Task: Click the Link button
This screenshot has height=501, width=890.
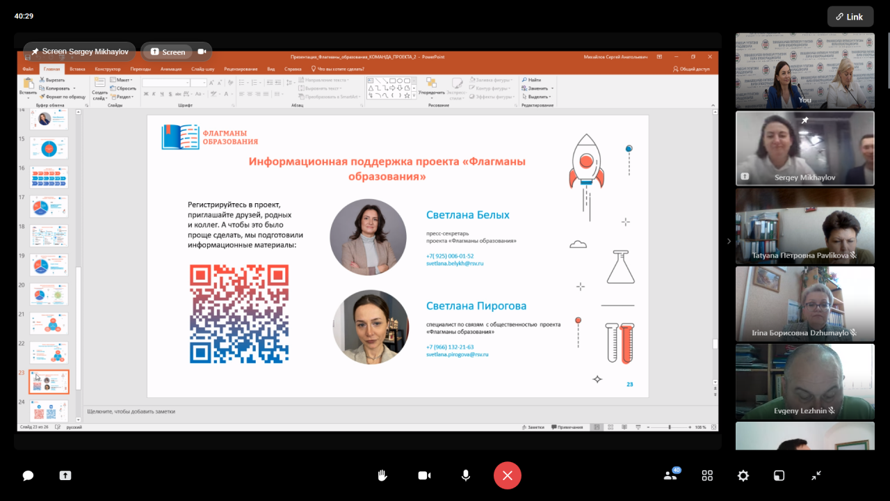Action: pyautogui.click(x=850, y=17)
